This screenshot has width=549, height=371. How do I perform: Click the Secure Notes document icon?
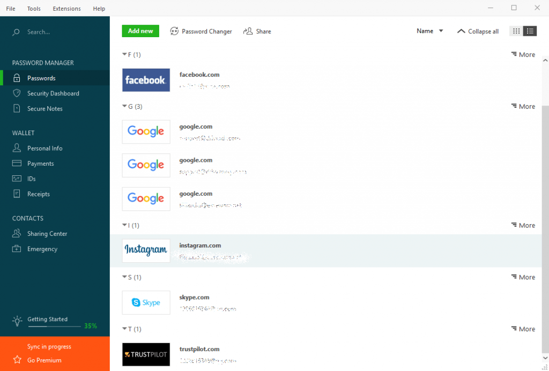[x=17, y=108]
